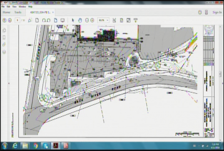Viewport: 224px width, 151px height.
Task: Open the View menu
Action: tap(14, 7)
